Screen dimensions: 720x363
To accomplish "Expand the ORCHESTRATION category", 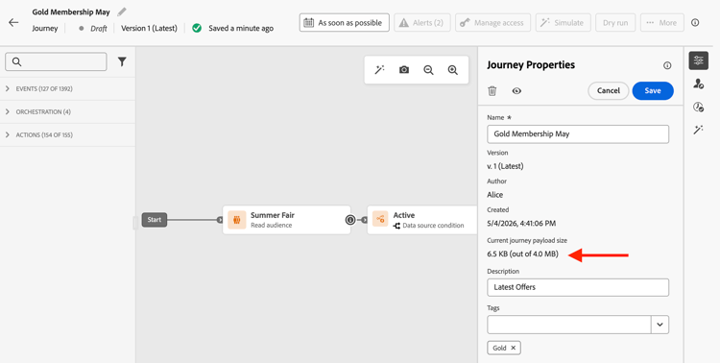I will pyautogui.click(x=67, y=111).
